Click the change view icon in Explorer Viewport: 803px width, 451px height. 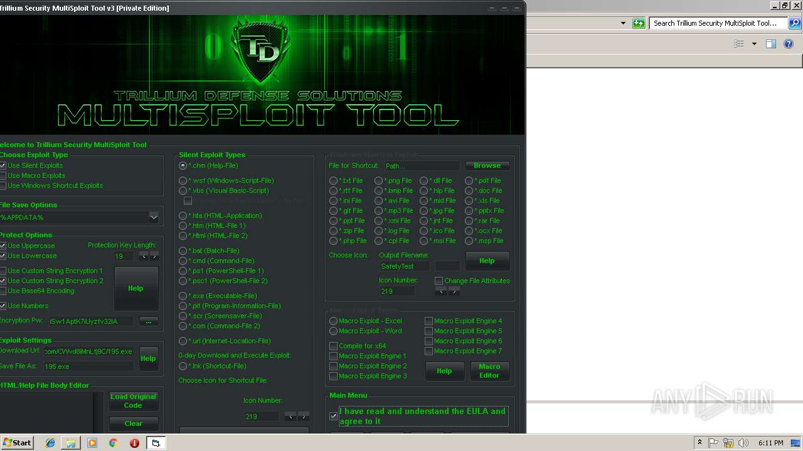click(739, 44)
